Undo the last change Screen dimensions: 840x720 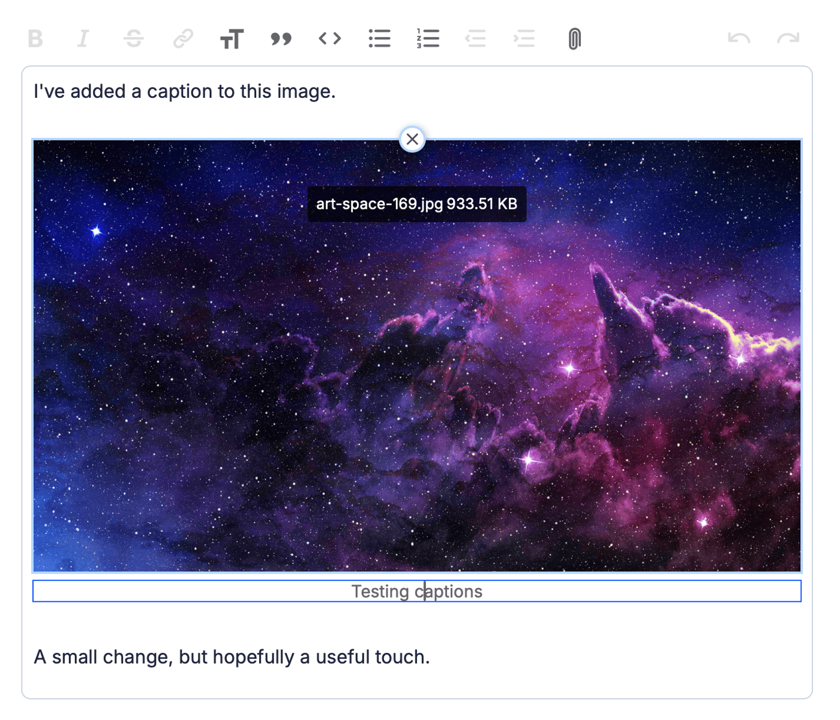739,39
